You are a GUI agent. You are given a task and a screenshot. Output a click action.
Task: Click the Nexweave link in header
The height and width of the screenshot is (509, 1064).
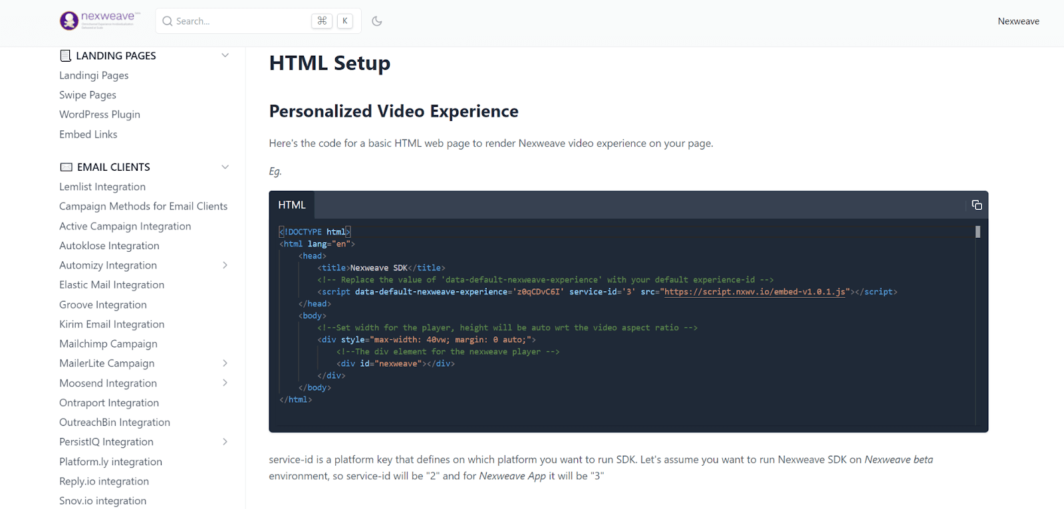[x=1018, y=21]
